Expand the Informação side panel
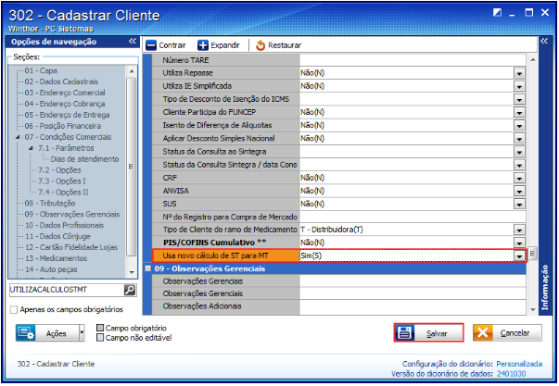The image size is (559, 386). [544, 42]
